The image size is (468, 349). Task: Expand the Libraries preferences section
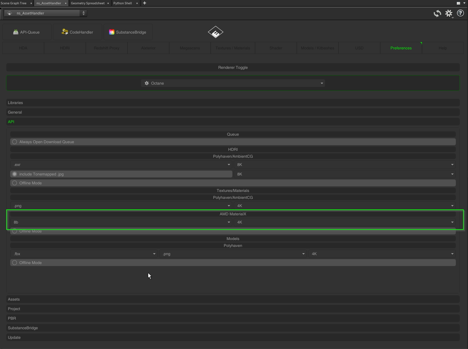pyautogui.click(x=15, y=103)
